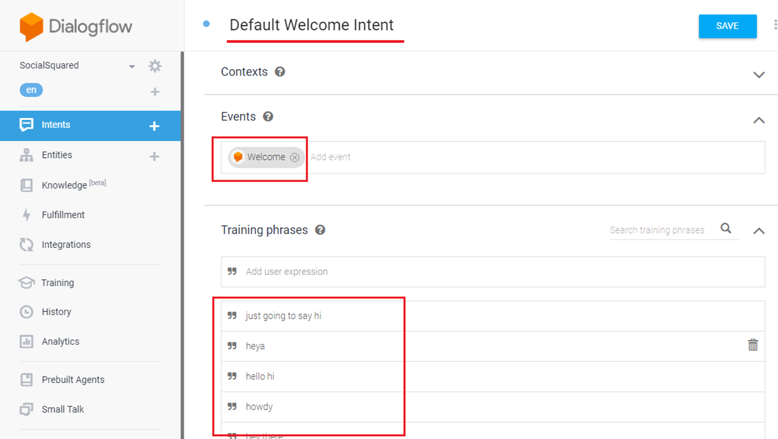
Task: Click the Training phrases help icon
Action: pyautogui.click(x=320, y=230)
